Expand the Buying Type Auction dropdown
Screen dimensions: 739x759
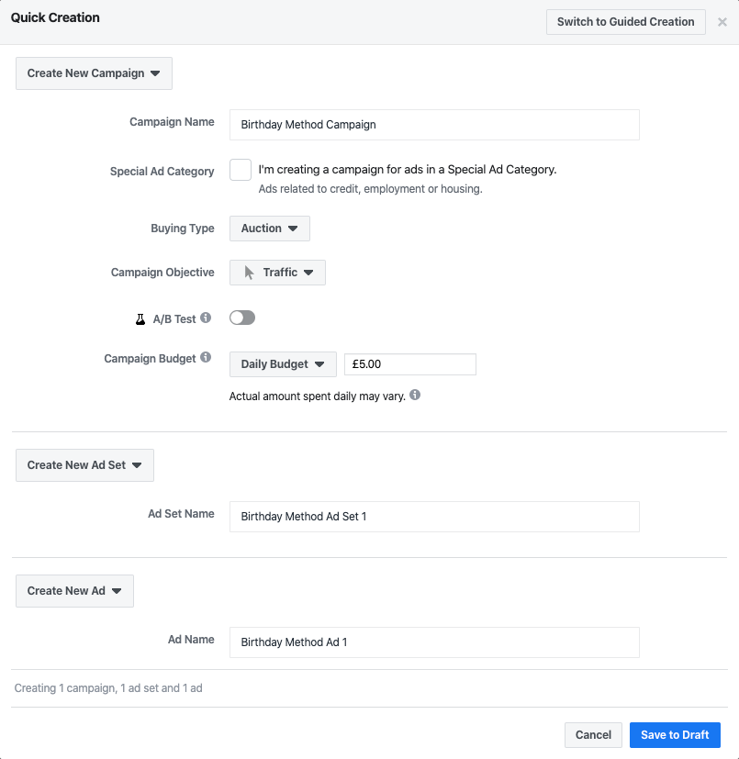coord(269,229)
